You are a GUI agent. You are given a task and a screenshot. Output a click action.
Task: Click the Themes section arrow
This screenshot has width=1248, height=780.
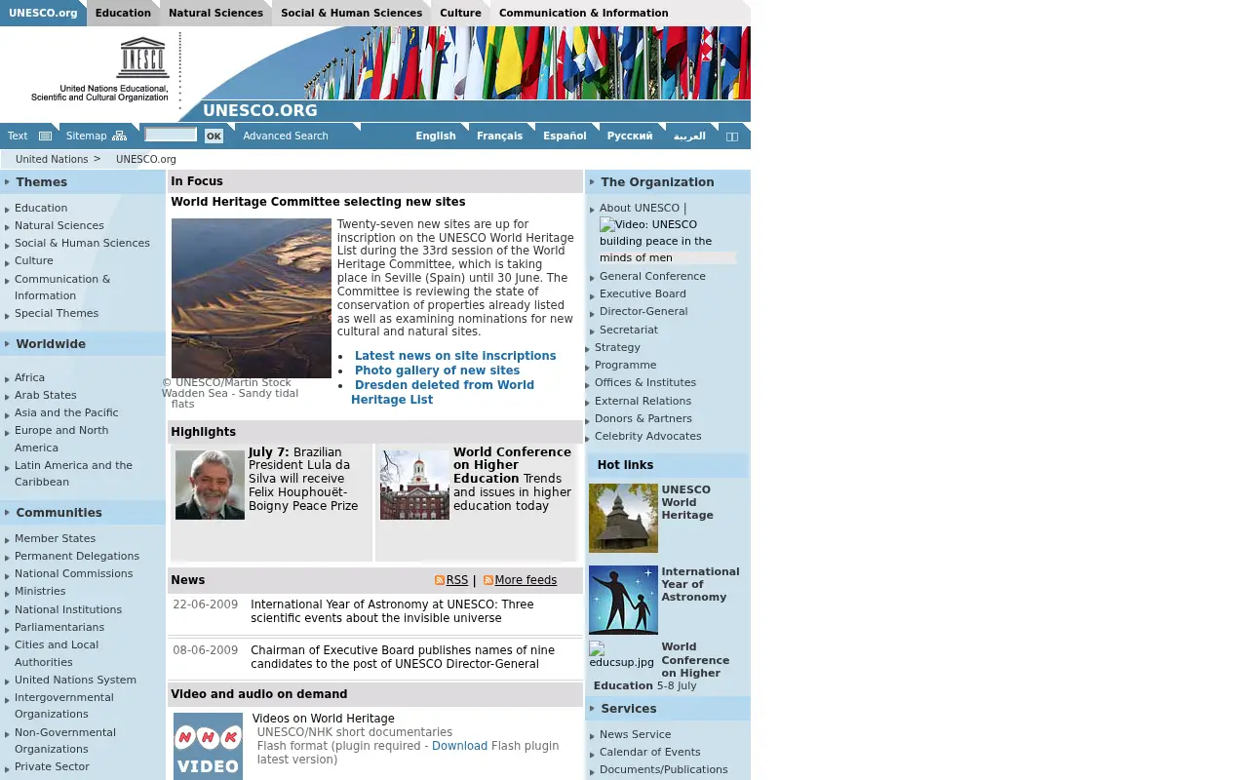coord(7,182)
